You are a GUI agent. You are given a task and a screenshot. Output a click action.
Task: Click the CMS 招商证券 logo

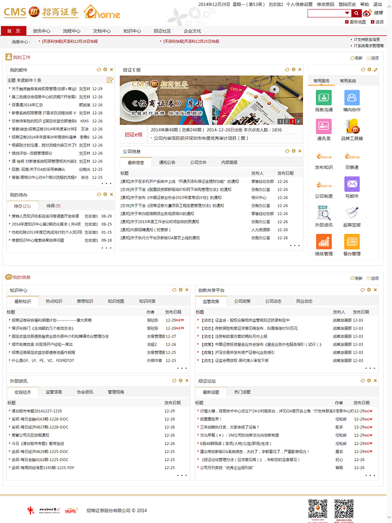[x=41, y=12]
